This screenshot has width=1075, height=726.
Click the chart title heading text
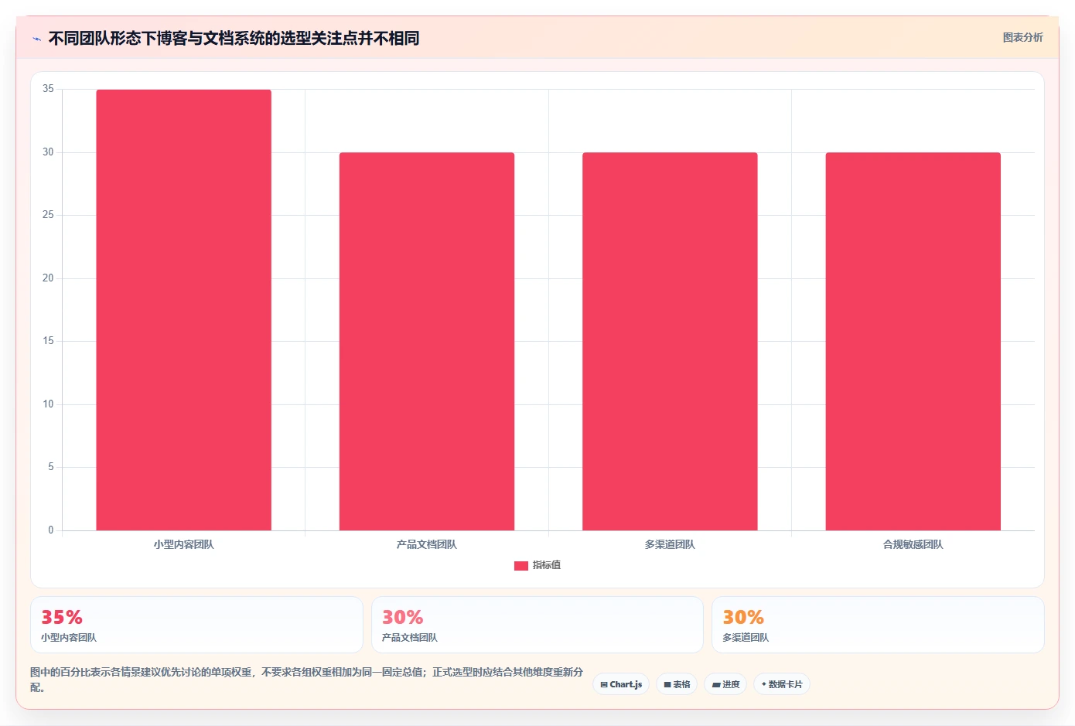pos(234,38)
